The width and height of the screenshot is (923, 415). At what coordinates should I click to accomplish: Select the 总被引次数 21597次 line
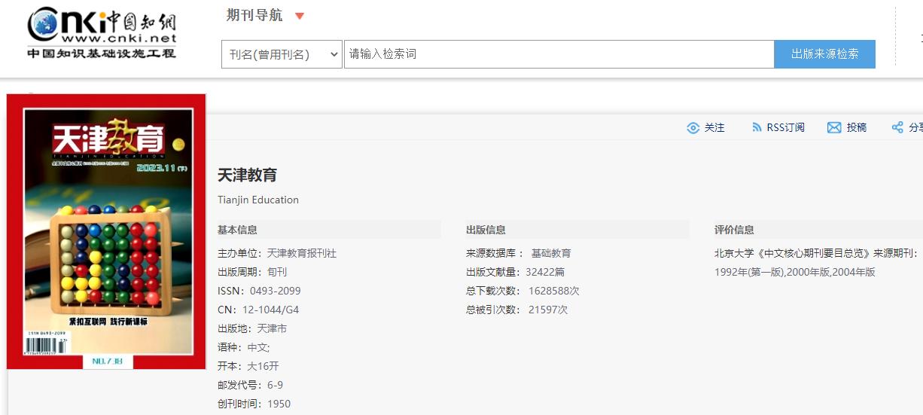click(x=517, y=310)
